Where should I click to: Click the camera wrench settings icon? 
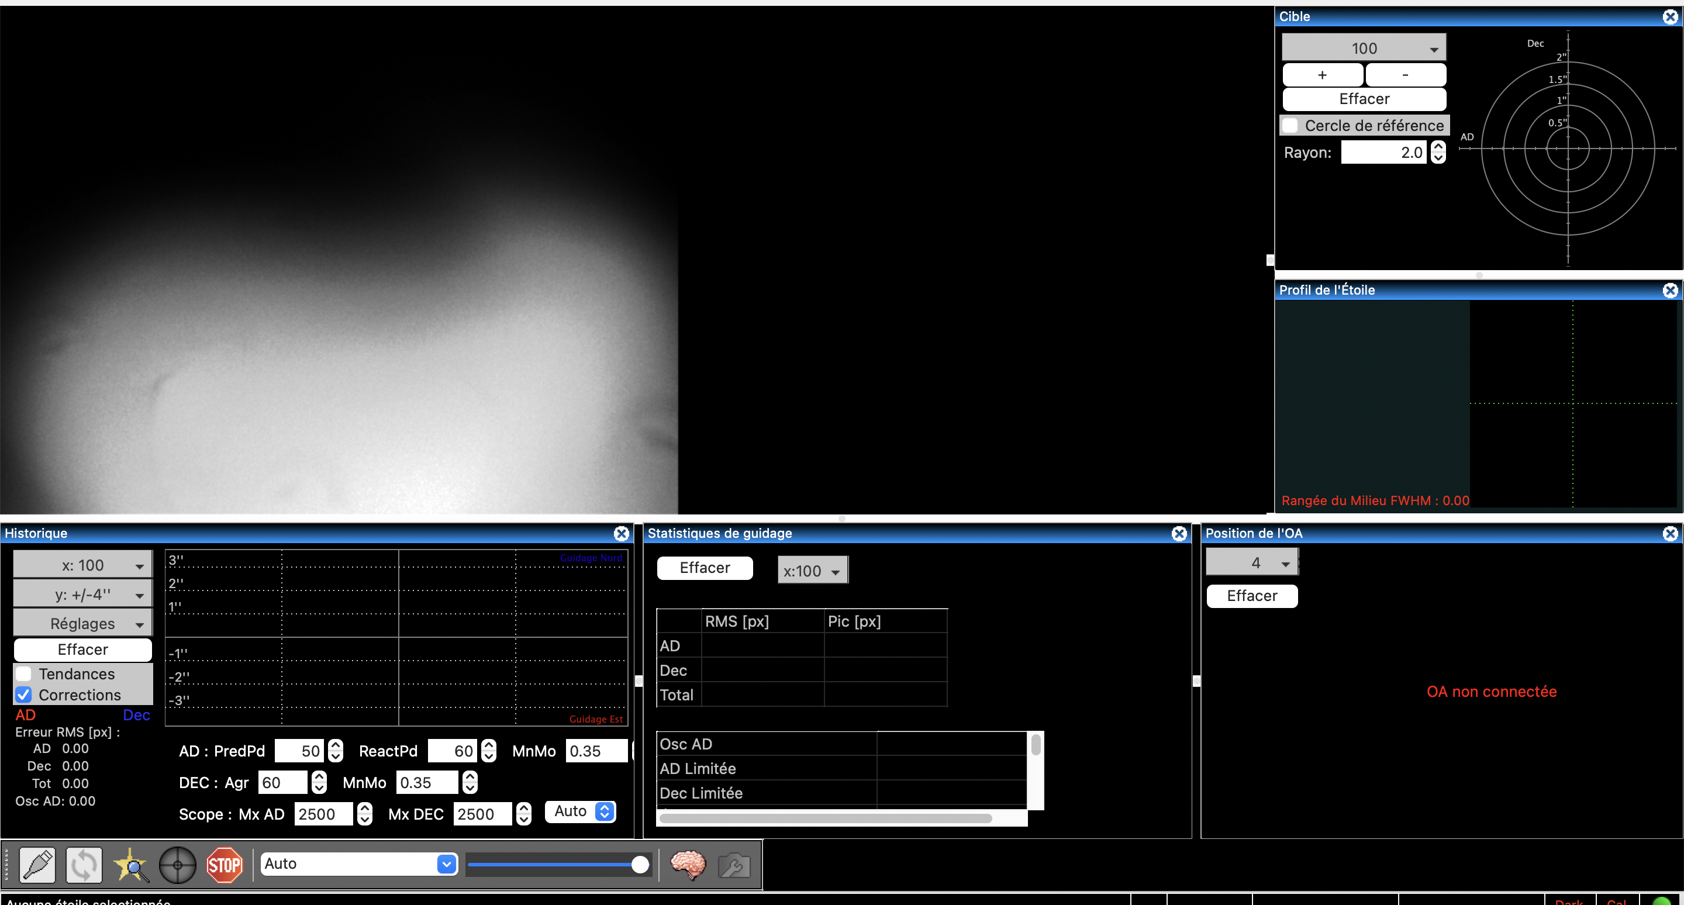coord(734,866)
